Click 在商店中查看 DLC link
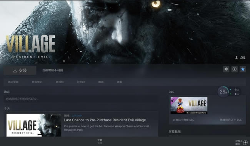The height and width of the screenshot is (146, 250). click(x=183, y=120)
